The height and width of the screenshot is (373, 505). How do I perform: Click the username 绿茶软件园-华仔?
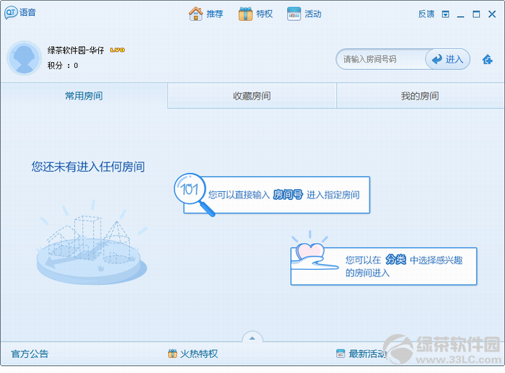(x=76, y=51)
